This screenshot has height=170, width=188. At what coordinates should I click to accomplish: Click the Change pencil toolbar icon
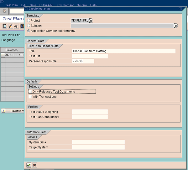[x=10, y=26]
